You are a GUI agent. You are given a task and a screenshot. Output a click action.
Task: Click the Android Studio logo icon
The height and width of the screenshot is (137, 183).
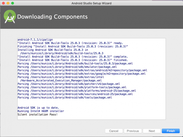tap(10, 16)
